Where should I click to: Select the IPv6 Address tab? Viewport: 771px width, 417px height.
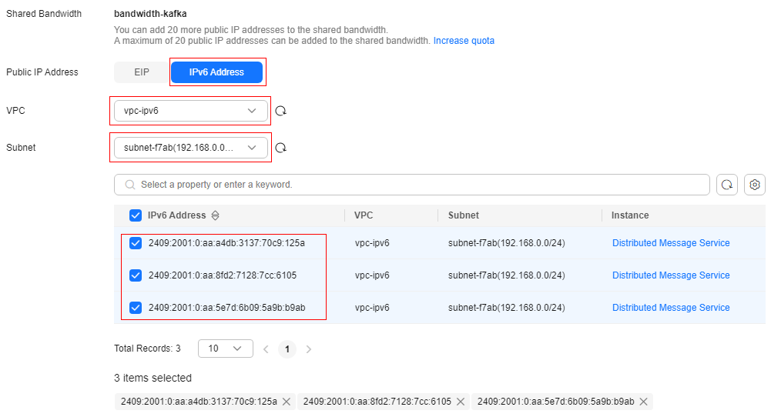pyautogui.click(x=216, y=72)
